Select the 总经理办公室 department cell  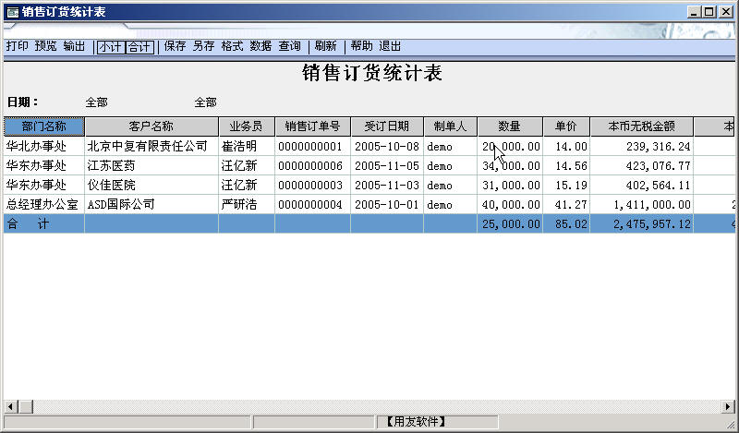[x=43, y=204]
